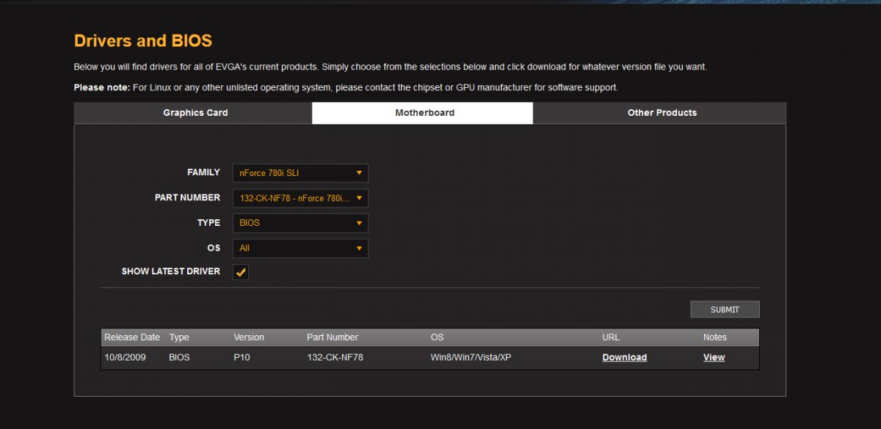Click the Win8/Win7/Vista/XP OS cell

coord(471,357)
